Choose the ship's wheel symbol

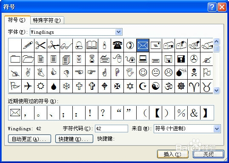tap(181, 86)
